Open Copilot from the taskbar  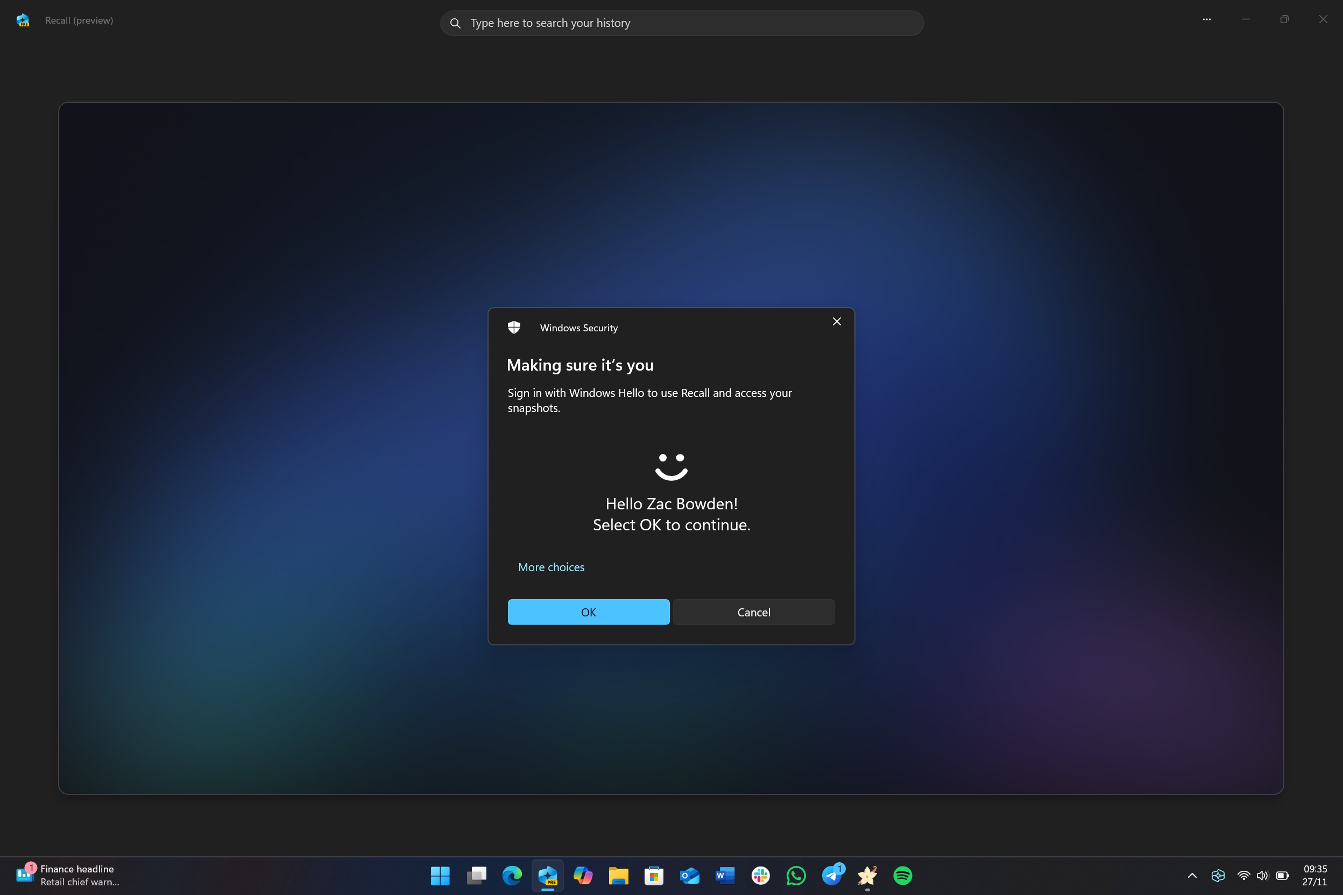(x=583, y=875)
